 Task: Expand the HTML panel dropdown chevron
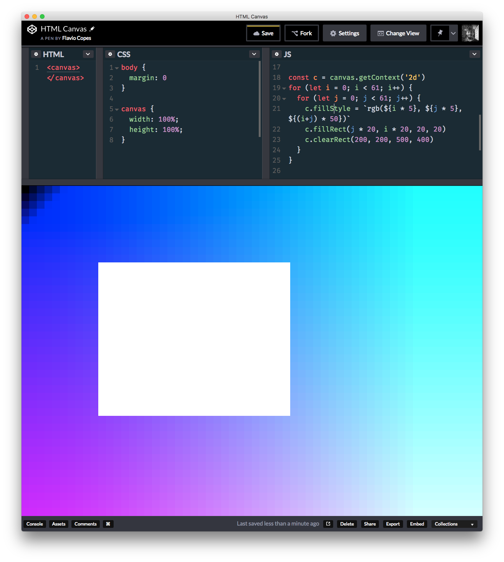tap(88, 54)
